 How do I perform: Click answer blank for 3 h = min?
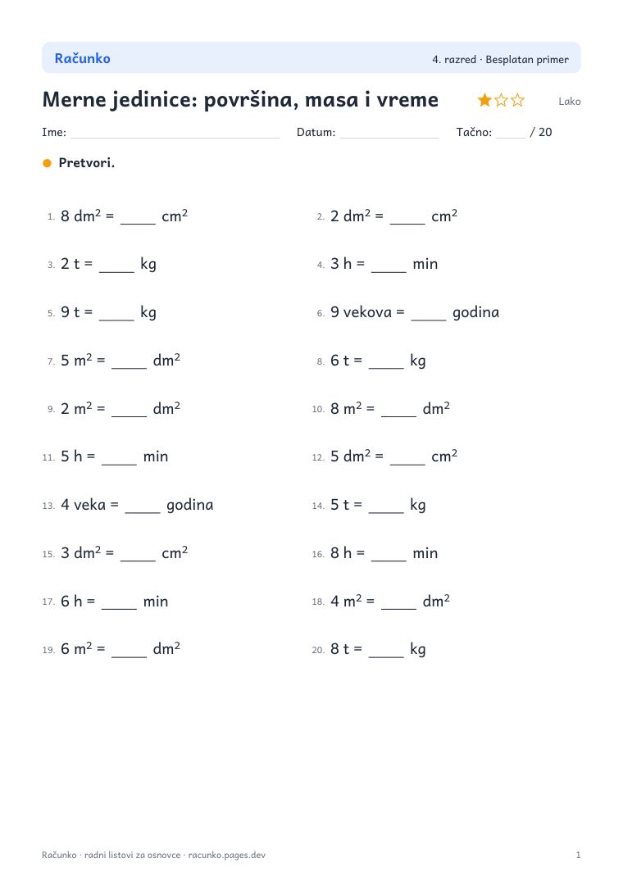389,269
